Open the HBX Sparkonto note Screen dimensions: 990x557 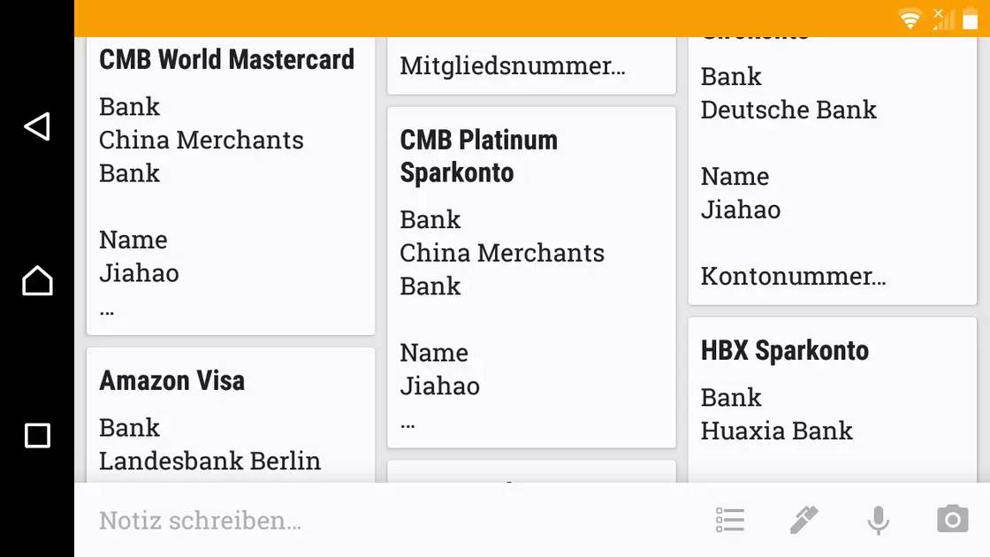coord(832,400)
